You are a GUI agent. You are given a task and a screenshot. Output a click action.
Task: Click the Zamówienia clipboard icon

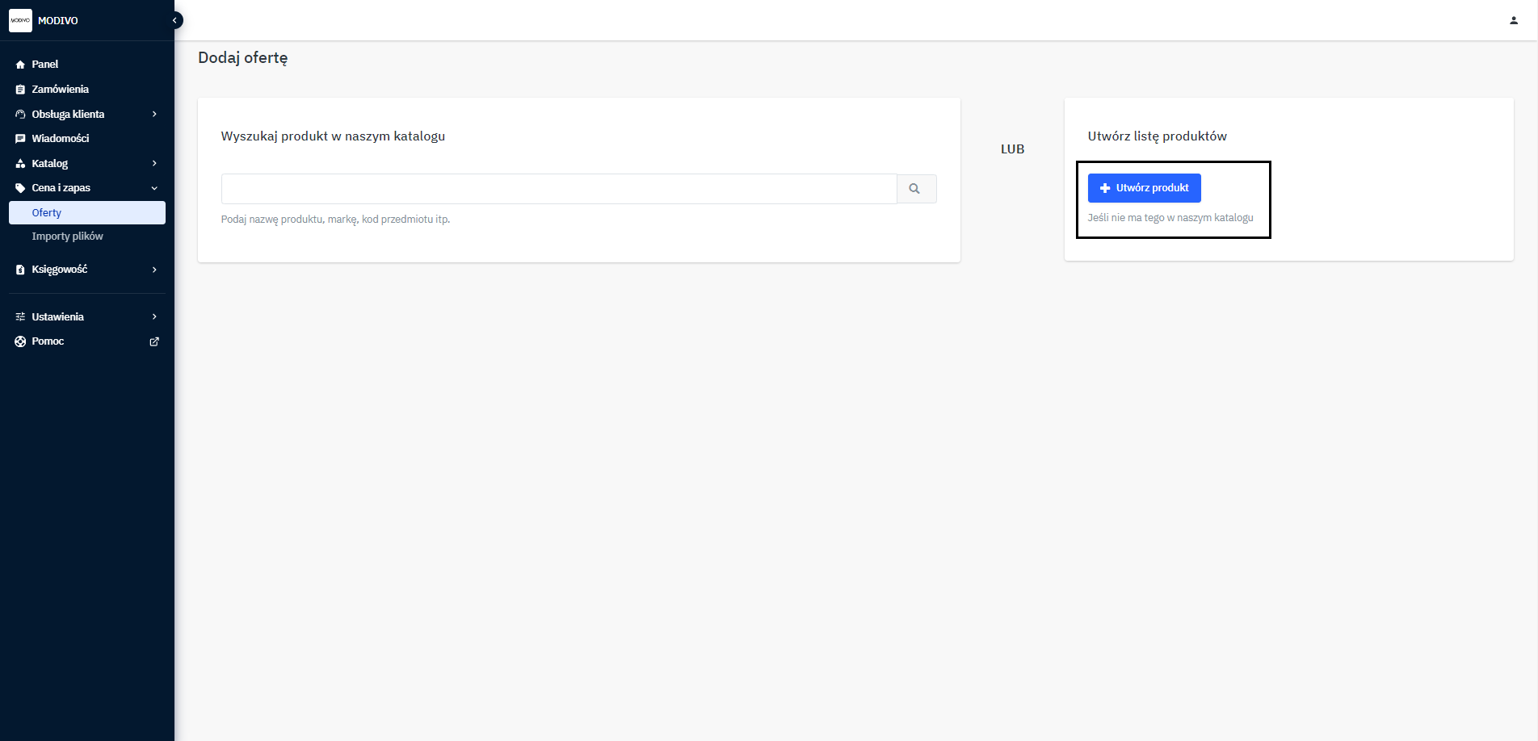click(20, 90)
